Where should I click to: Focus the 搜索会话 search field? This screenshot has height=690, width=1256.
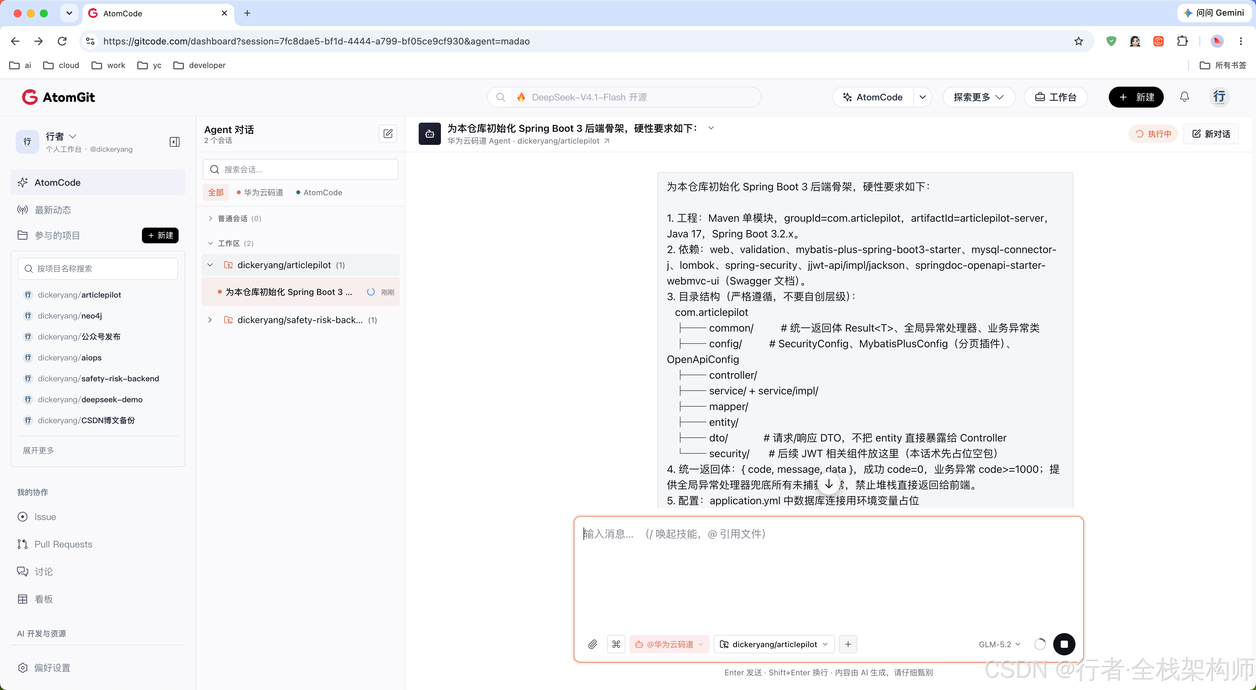[x=300, y=170]
